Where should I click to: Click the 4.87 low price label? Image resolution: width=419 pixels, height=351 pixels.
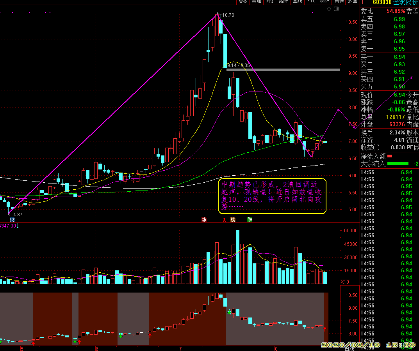pos(18,215)
